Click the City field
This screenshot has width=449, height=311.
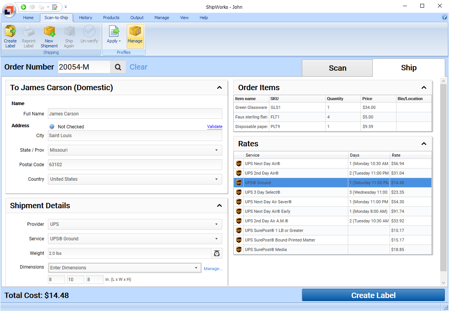click(x=135, y=136)
